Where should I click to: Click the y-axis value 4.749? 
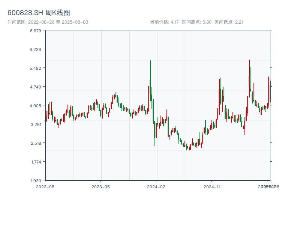(35, 87)
